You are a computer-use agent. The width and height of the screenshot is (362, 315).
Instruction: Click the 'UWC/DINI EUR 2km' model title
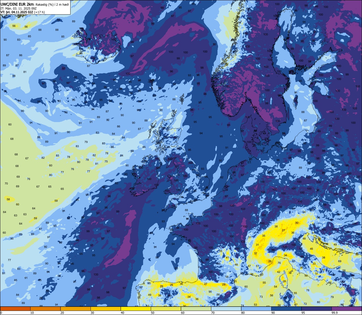17,4
